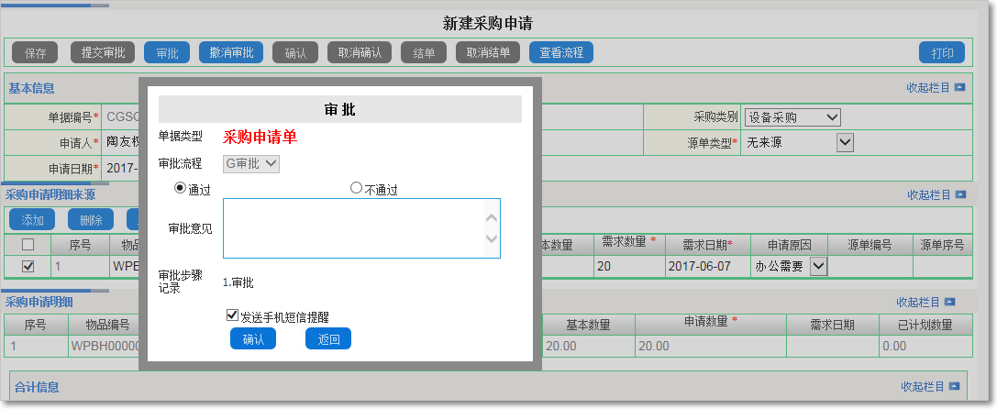Toggle the header select-all checkbox
Screen dimensions: 997x409
coord(28,244)
